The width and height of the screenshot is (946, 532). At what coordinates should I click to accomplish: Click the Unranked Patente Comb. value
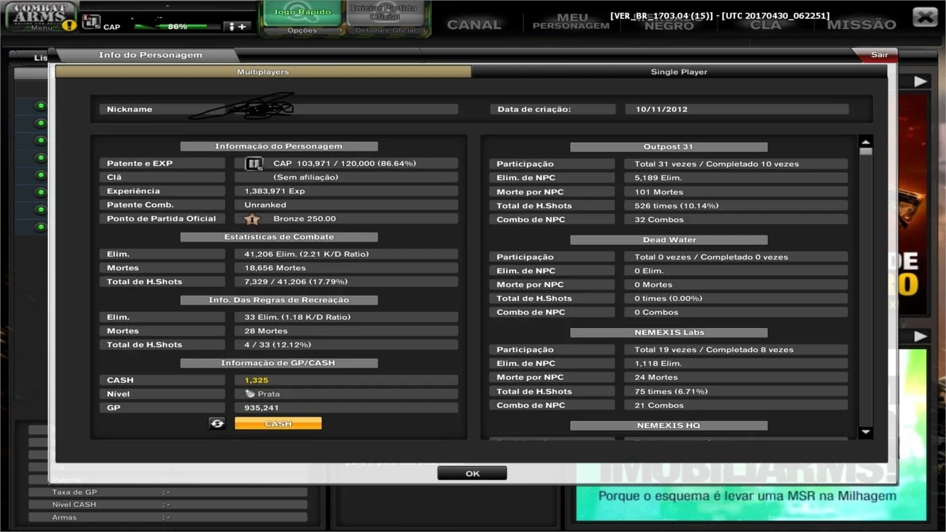click(x=346, y=205)
